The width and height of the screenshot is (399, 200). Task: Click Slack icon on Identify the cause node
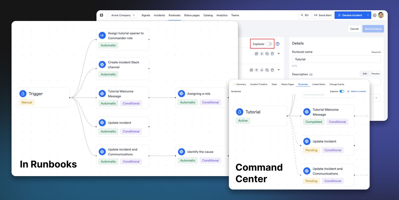(x=181, y=152)
